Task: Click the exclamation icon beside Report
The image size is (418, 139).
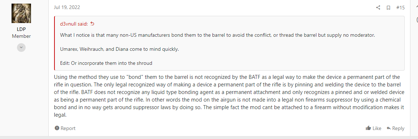Action: [57, 128]
